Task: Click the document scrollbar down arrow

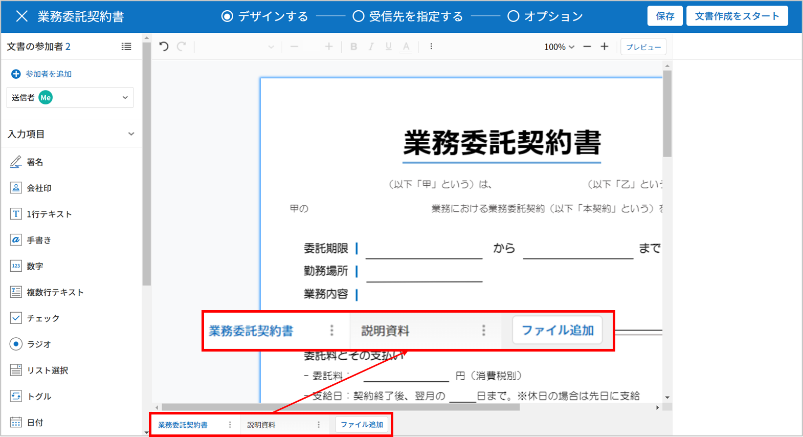Action: 667,397
